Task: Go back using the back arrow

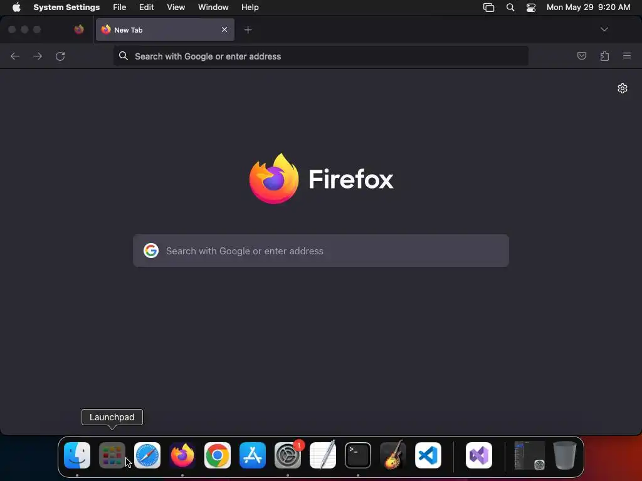Action: (15, 56)
